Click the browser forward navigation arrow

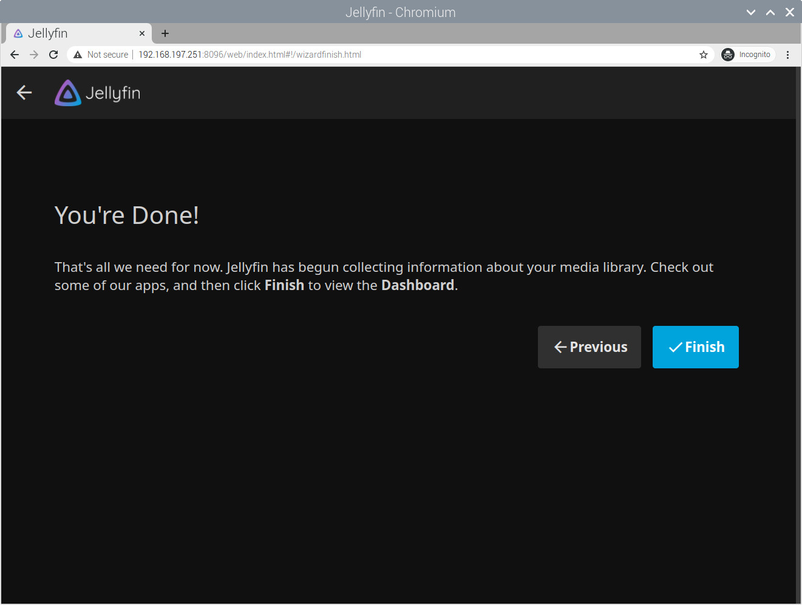point(34,55)
